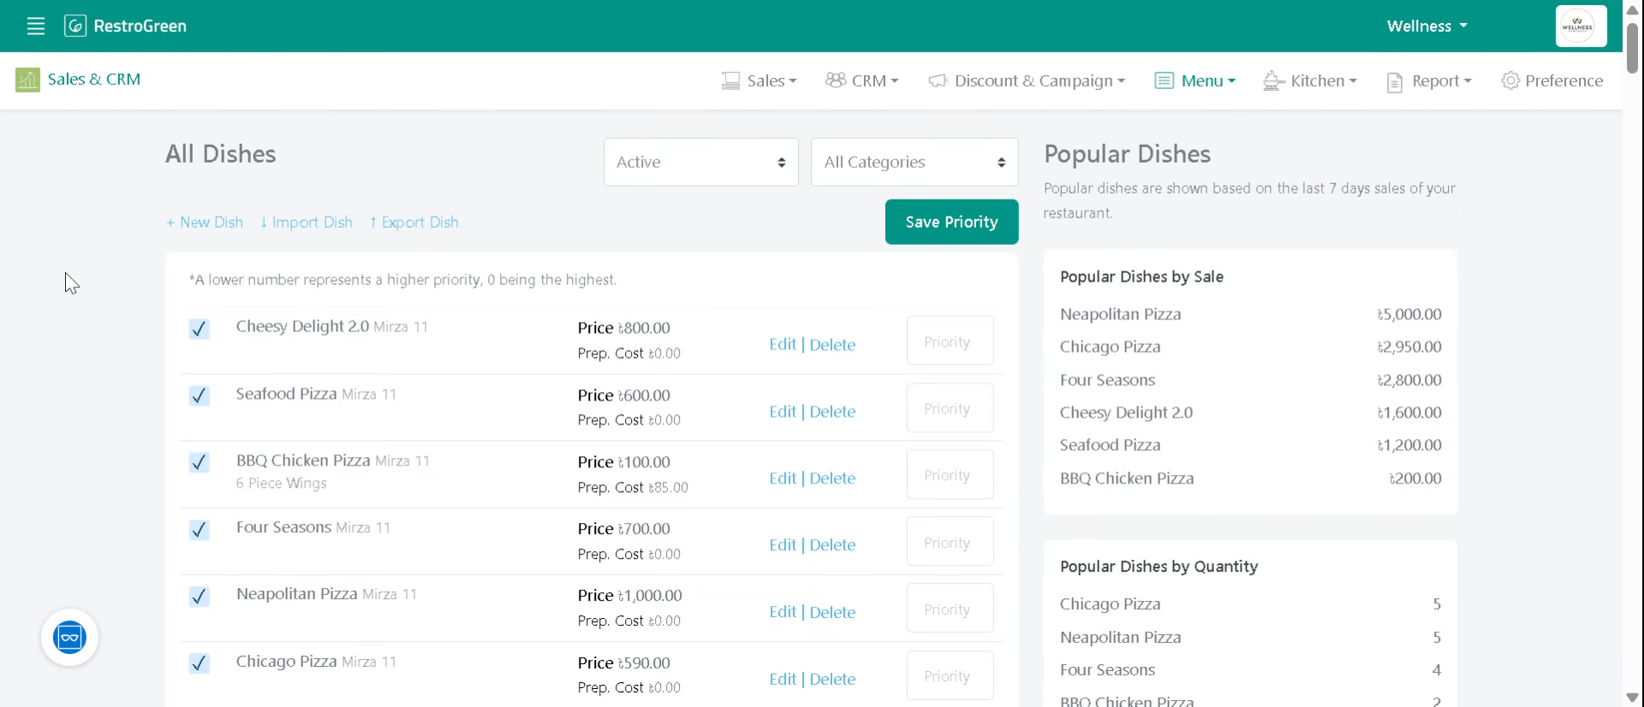Click the Popular Dishes by Quantity heading

tap(1159, 566)
